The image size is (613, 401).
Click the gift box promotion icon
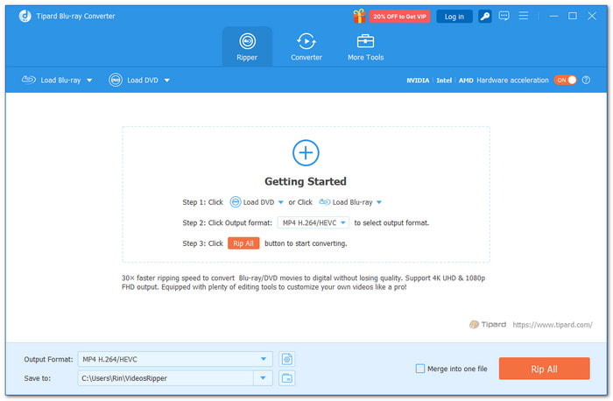[359, 16]
